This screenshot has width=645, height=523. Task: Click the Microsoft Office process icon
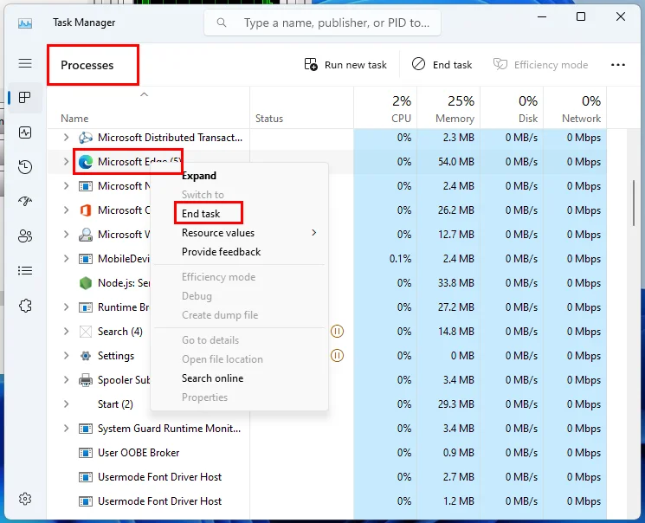(86, 210)
